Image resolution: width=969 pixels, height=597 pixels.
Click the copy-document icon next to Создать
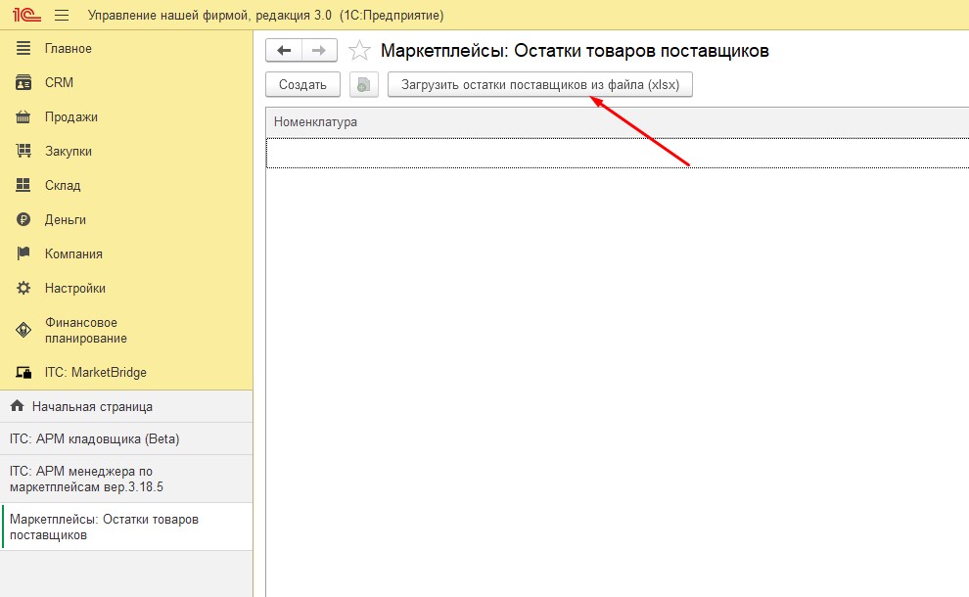pyautogui.click(x=363, y=85)
